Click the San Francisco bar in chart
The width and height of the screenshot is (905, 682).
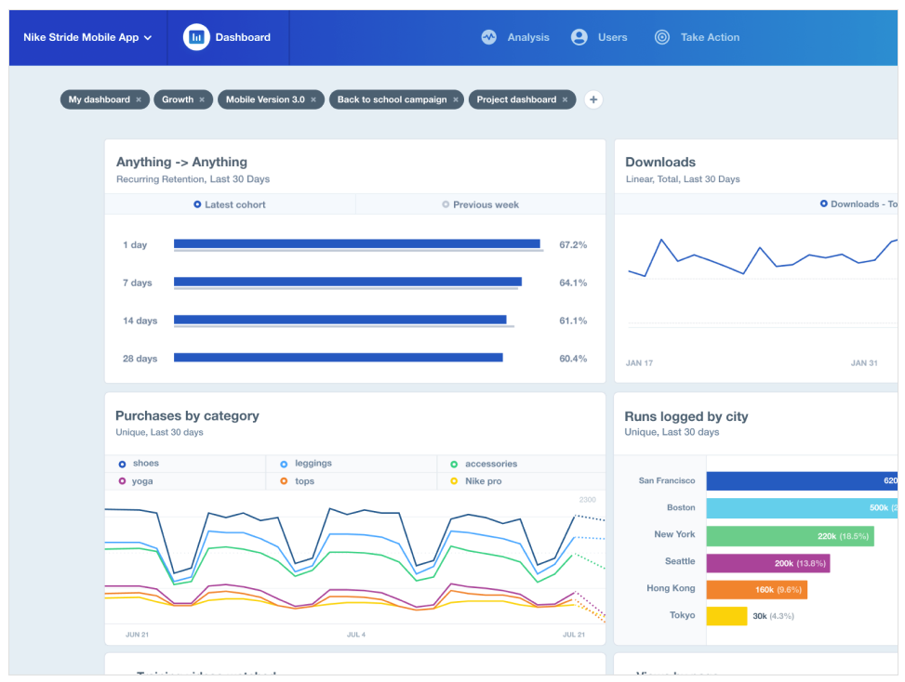[x=802, y=480]
